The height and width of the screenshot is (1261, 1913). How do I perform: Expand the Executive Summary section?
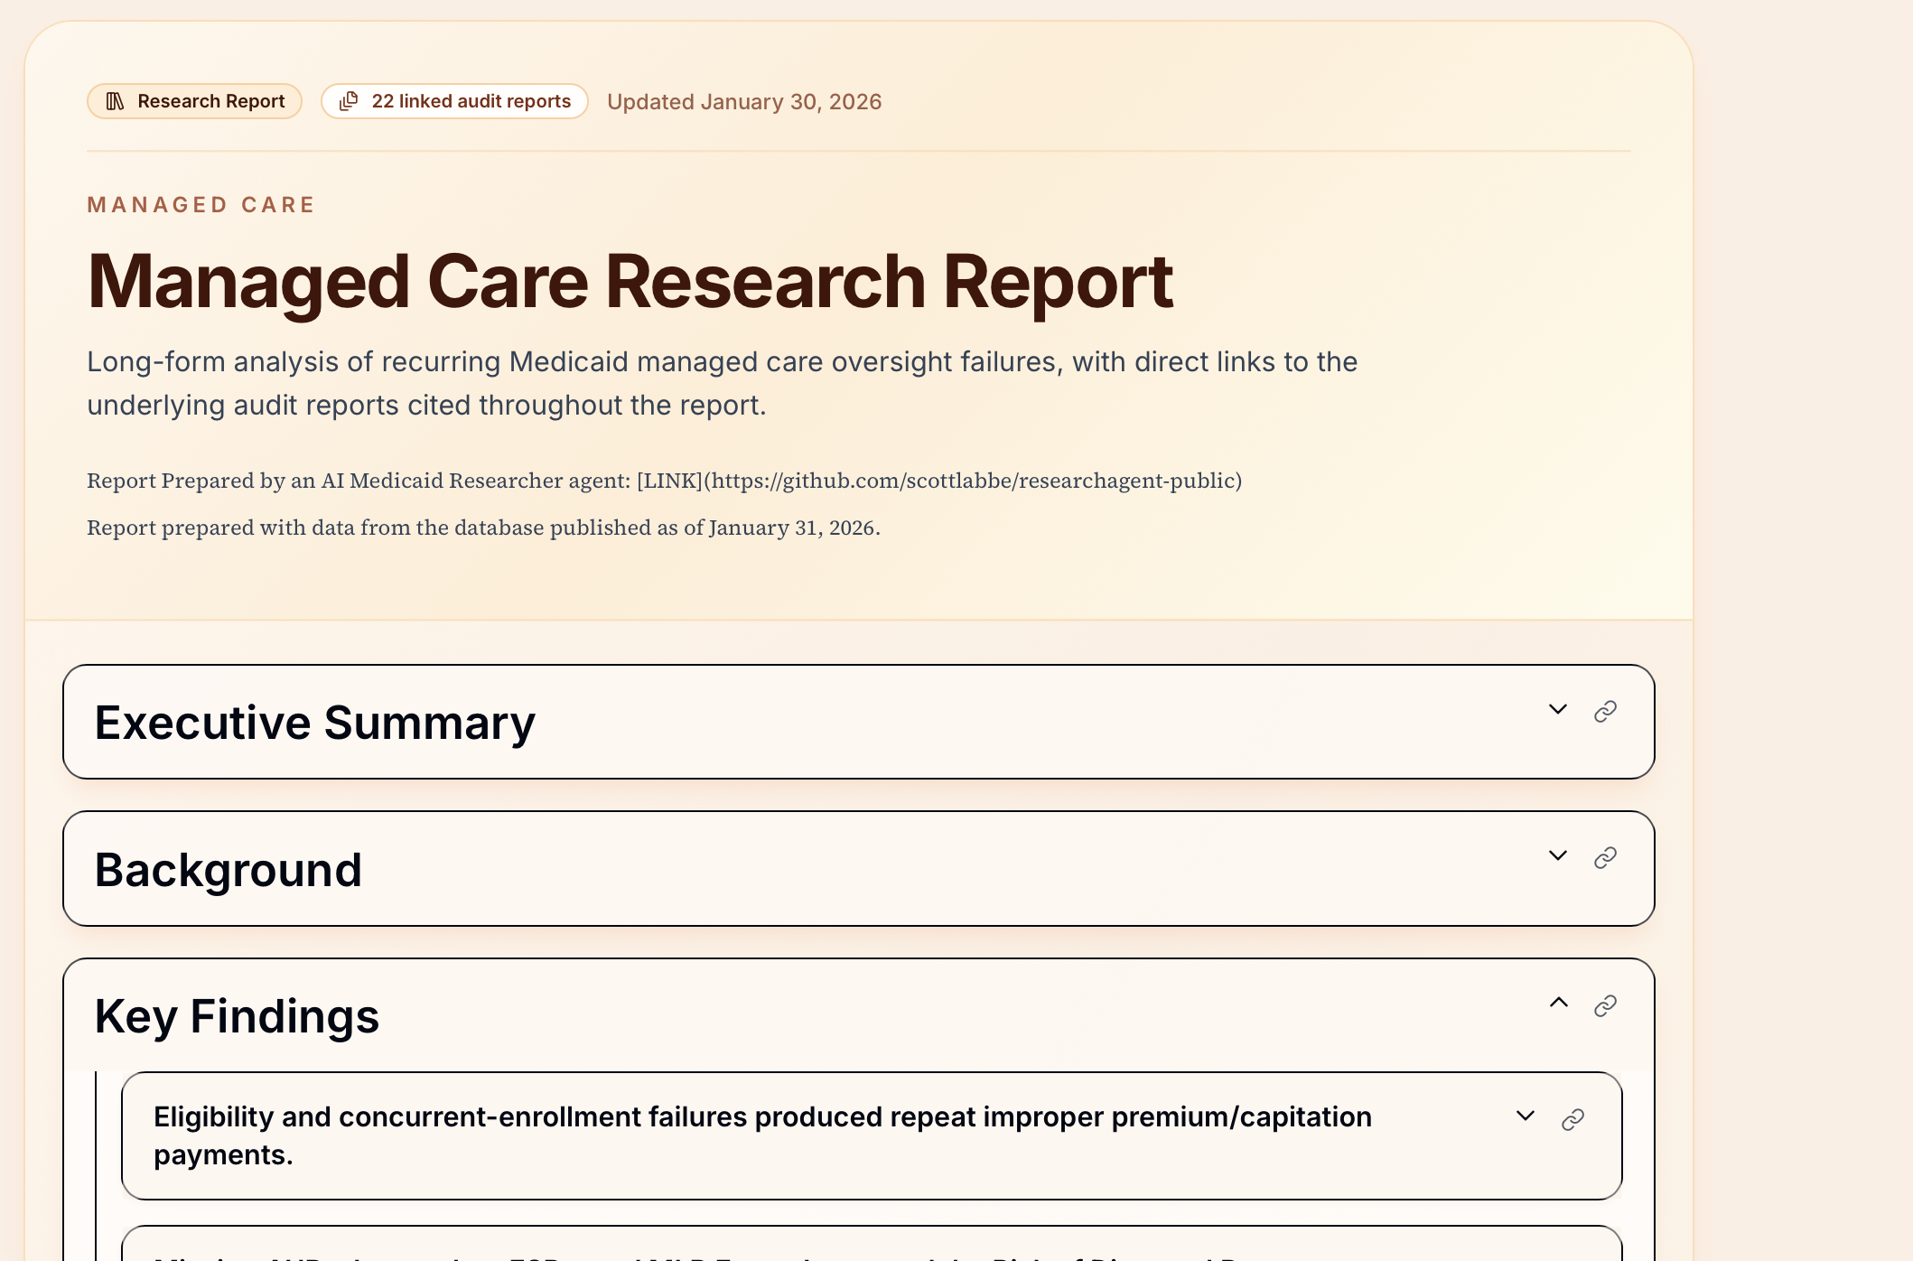pos(1557,710)
